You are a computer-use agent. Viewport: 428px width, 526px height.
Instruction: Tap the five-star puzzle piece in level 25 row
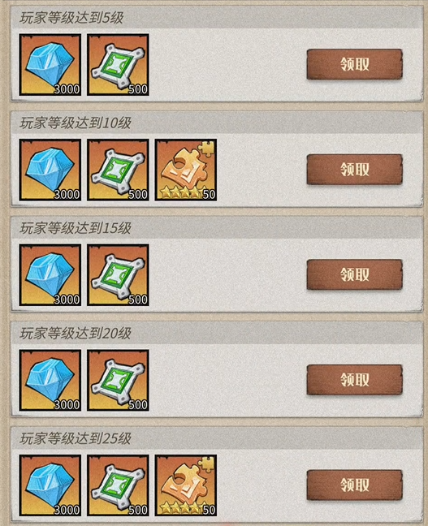[186, 485]
